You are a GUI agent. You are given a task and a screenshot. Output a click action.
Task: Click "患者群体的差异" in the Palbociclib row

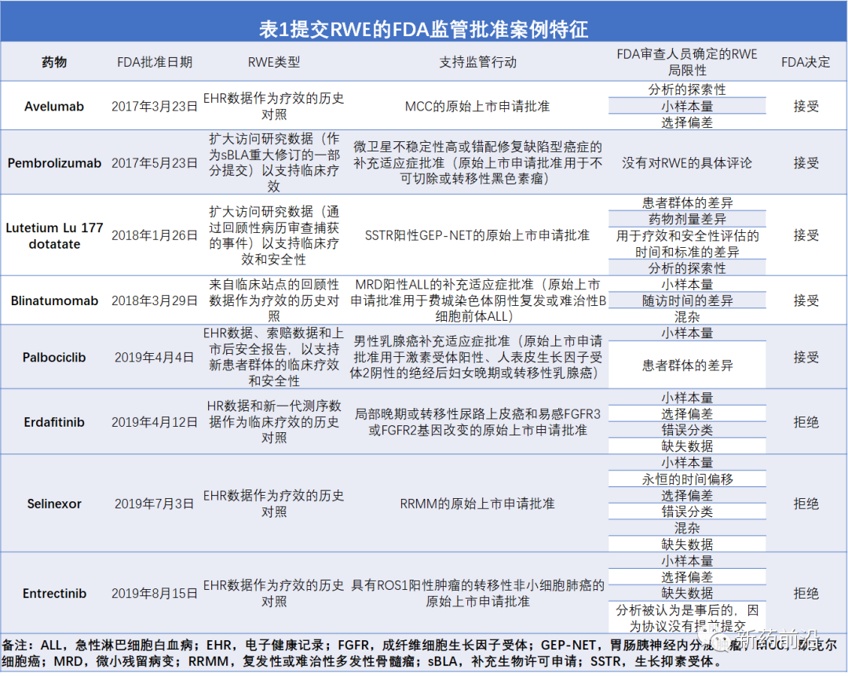(687, 366)
